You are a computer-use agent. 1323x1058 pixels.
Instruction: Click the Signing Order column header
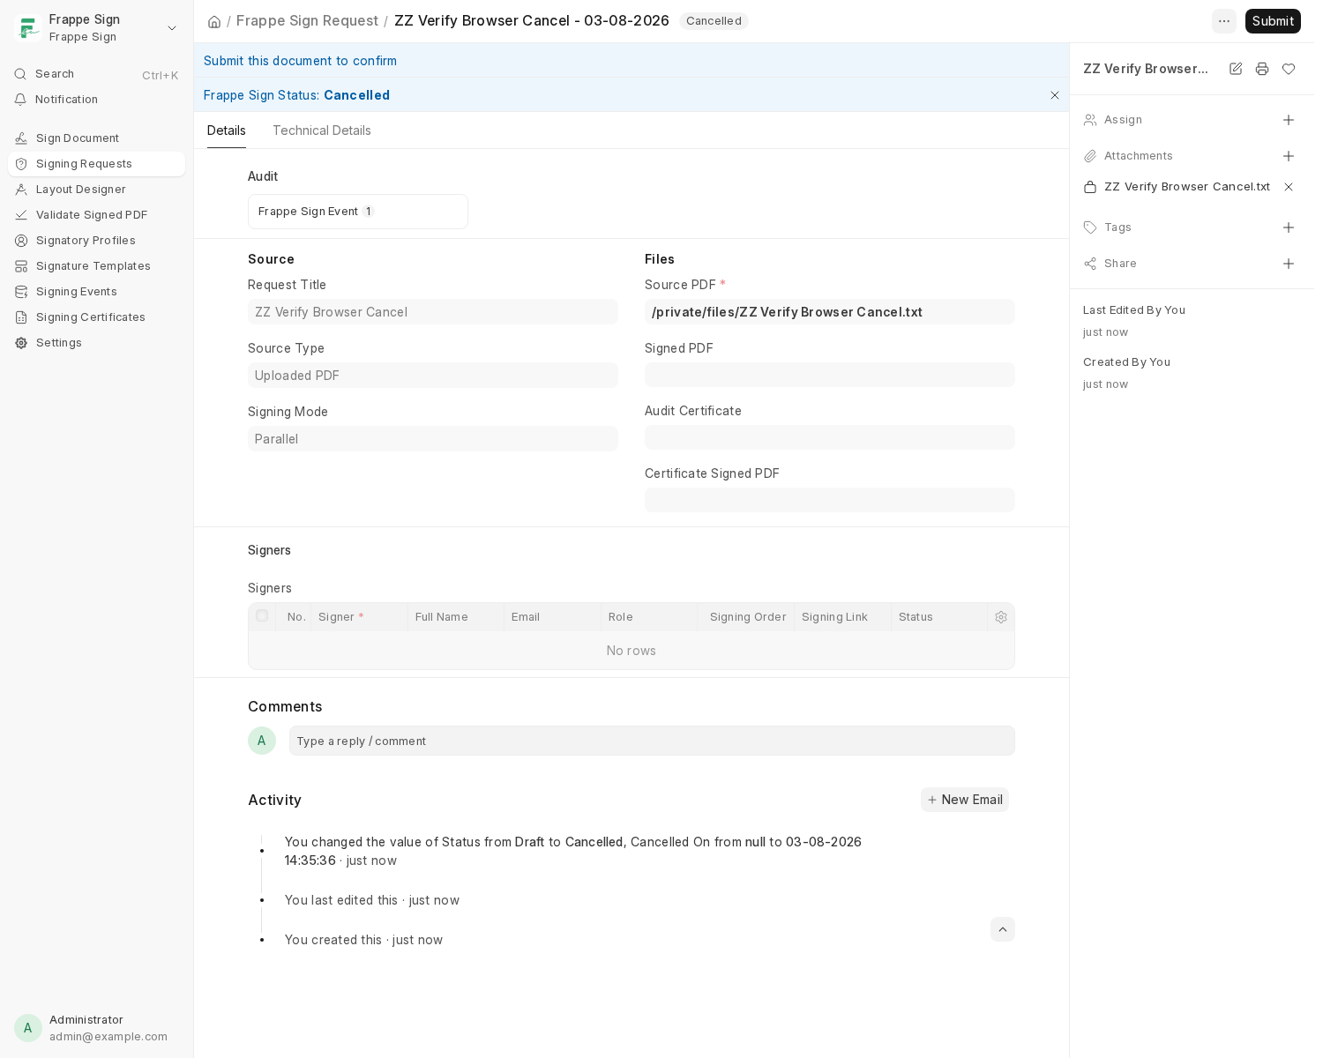click(746, 617)
